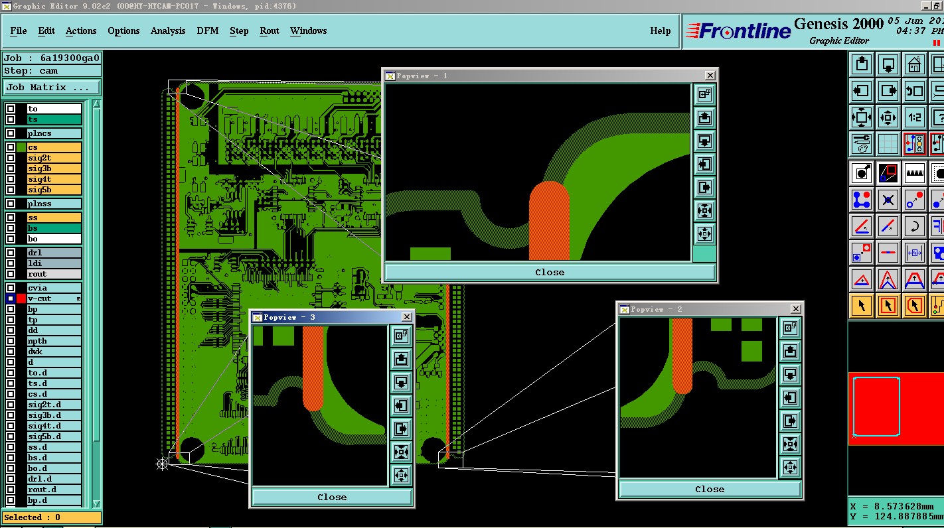
Task: Select the blue-to-red dot move tool
Action: pos(915,199)
